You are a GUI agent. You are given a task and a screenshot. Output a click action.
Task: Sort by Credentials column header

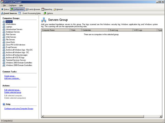click(95, 30)
